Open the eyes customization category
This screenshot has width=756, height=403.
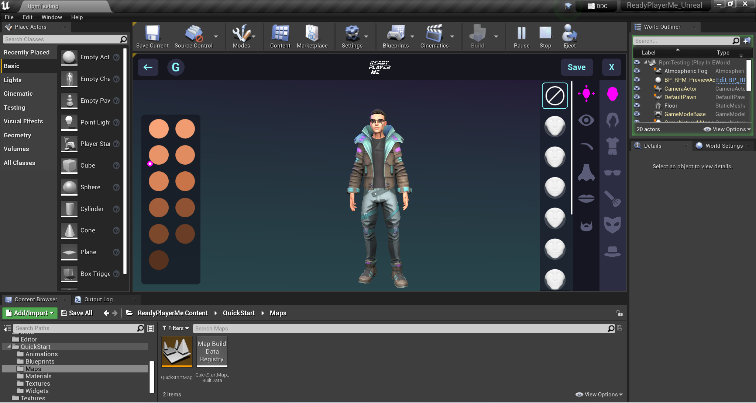pyautogui.click(x=586, y=120)
